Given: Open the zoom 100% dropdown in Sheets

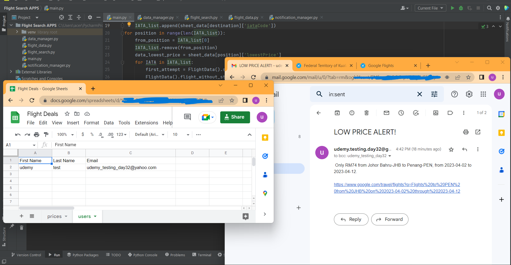Looking at the screenshot, I should pyautogui.click(x=65, y=134).
